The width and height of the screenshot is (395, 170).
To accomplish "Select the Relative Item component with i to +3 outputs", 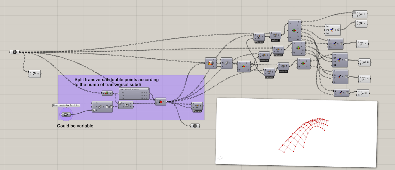I will [299, 48].
